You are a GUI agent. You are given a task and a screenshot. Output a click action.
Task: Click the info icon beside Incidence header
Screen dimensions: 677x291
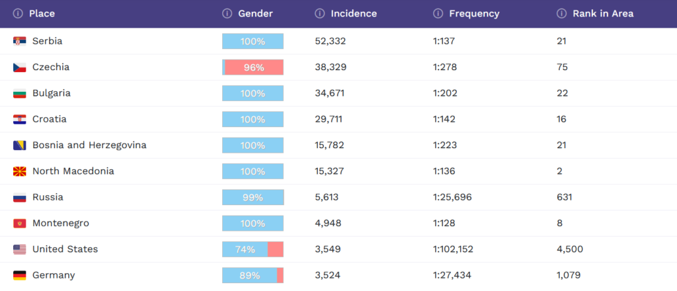coord(320,14)
